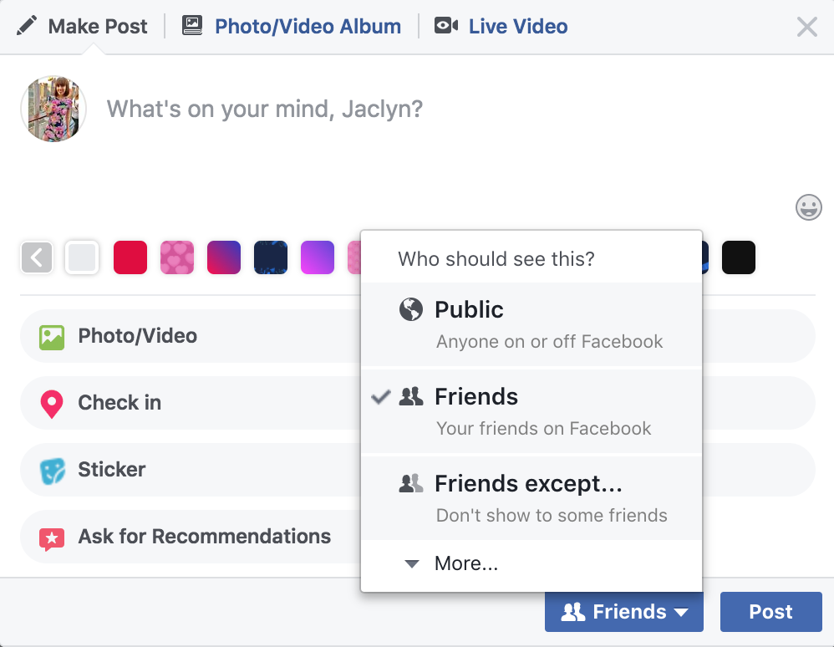Click the live video camera icon

click(445, 26)
